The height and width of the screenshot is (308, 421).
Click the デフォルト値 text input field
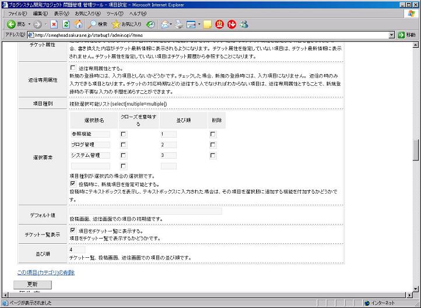145,211
